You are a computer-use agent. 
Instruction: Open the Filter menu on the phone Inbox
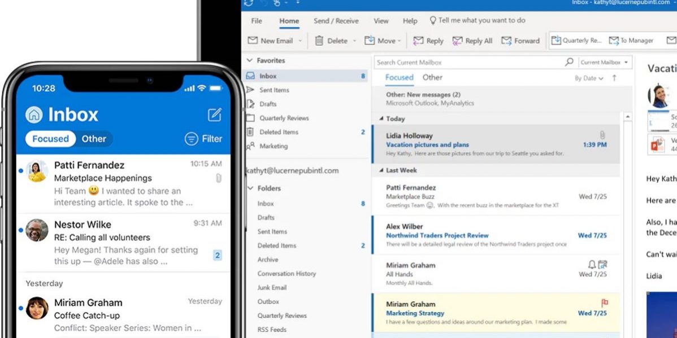(203, 139)
